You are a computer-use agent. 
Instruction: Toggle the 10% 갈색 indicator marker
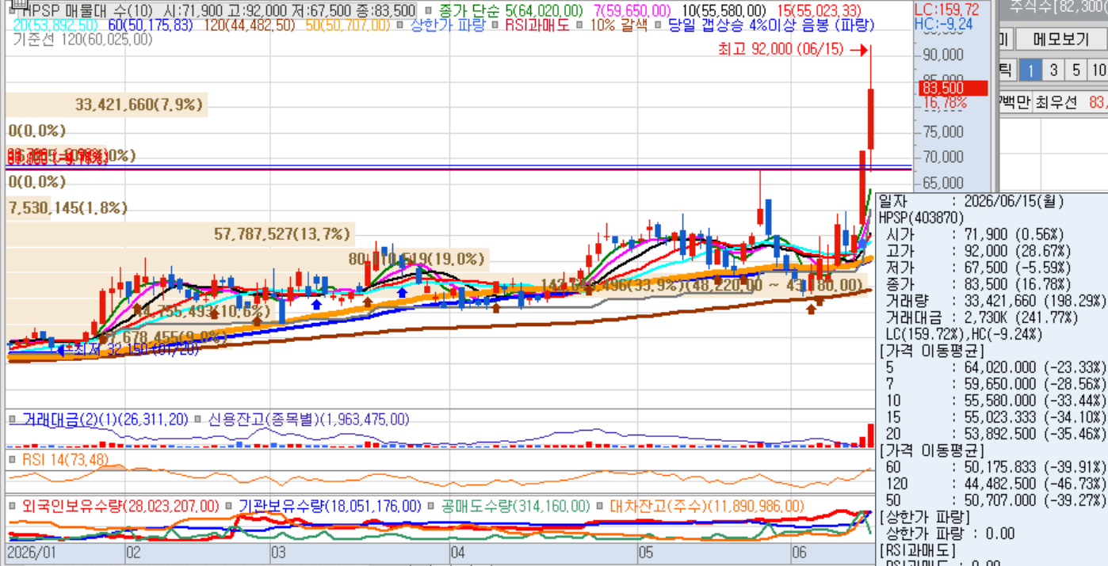coord(580,25)
